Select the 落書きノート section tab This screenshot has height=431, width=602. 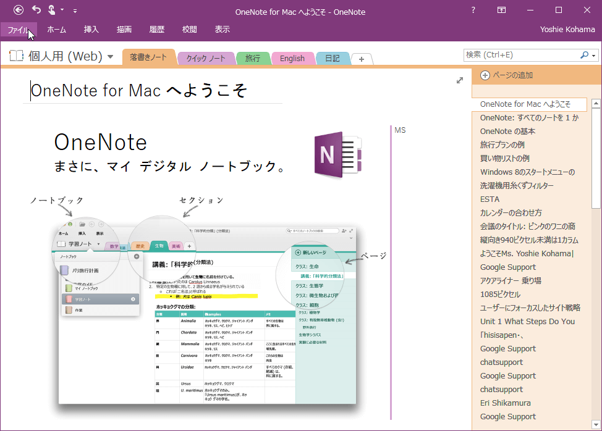(148, 57)
